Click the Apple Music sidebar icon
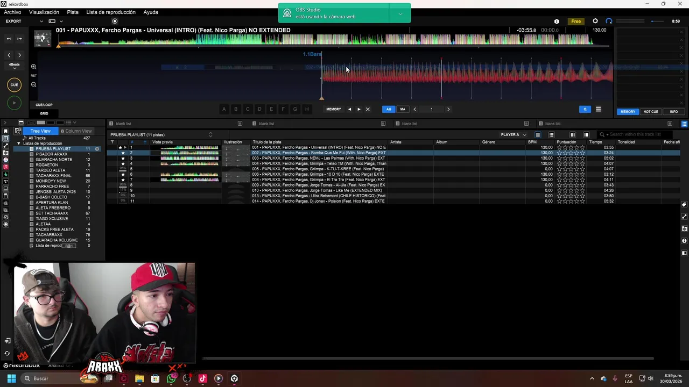The image size is (689, 387). coord(6,167)
